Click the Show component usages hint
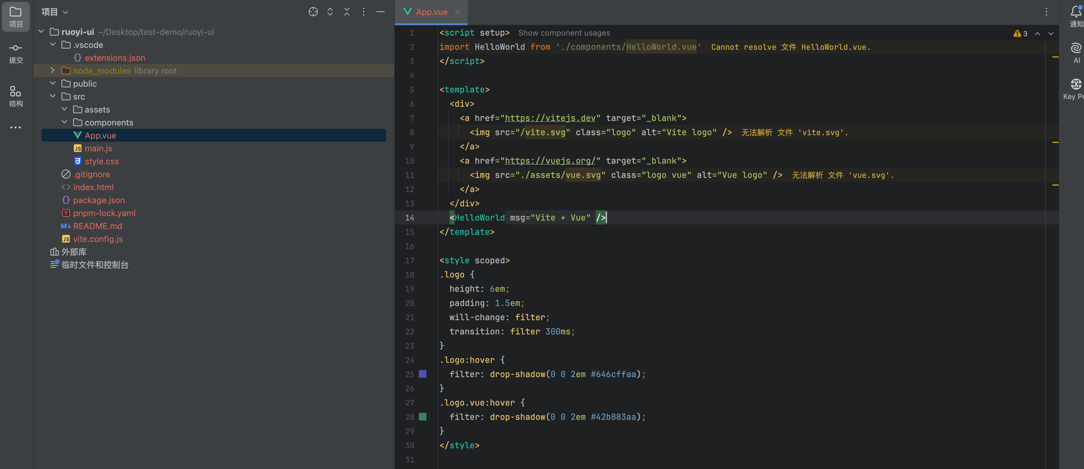The width and height of the screenshot is (1084, 469). (x=564, y=33)
